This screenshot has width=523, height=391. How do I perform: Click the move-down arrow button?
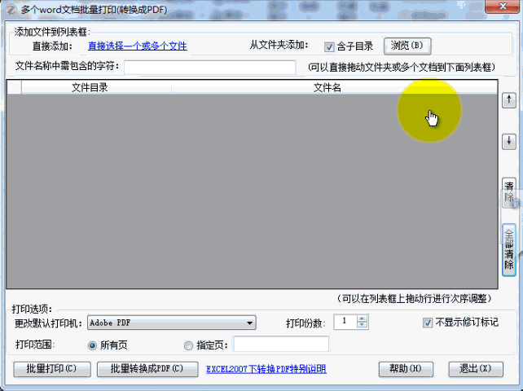[509, 141]
